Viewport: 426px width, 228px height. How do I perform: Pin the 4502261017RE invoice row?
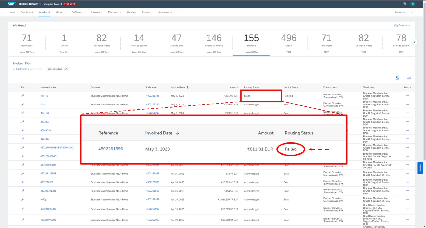point(23,191)
